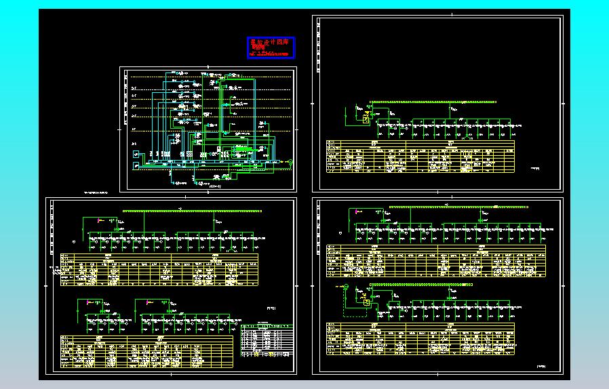Click the yellow transformer box symbol in the top-right sheet

(x=366, y=120)
